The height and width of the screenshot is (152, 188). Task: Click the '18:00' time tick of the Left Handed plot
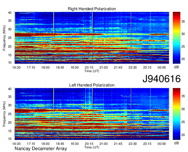coord(45,144)
